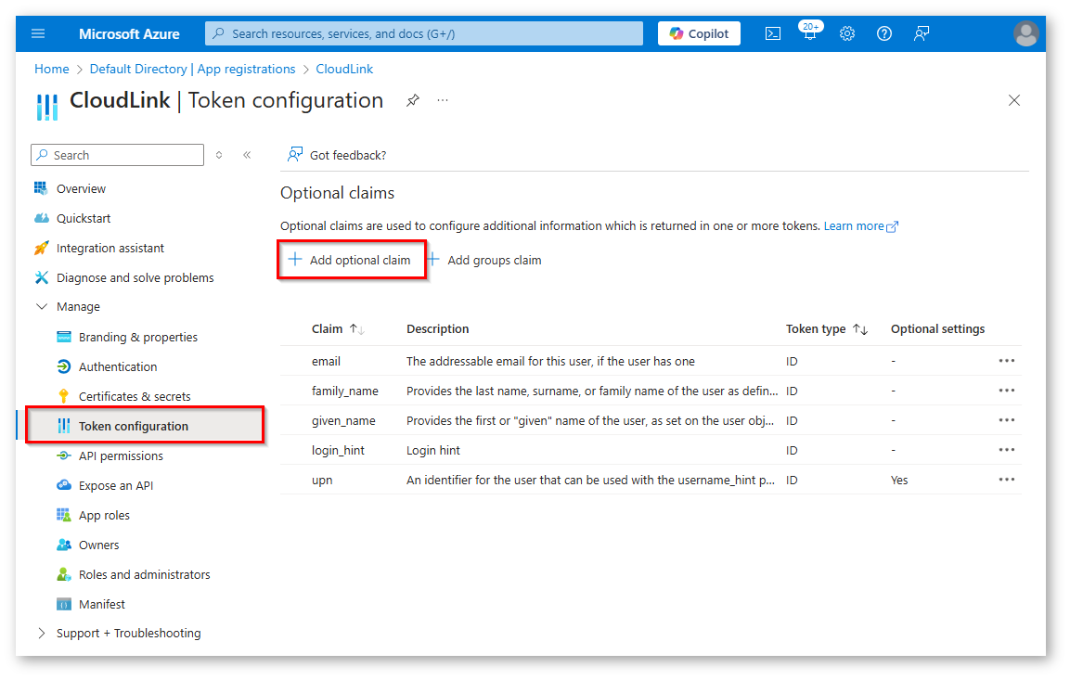The width and height of the screenshot is (1070, 680).
Task: Click the Diagnose and solve problems wrench icon
Action: click(x=41, y=277)
